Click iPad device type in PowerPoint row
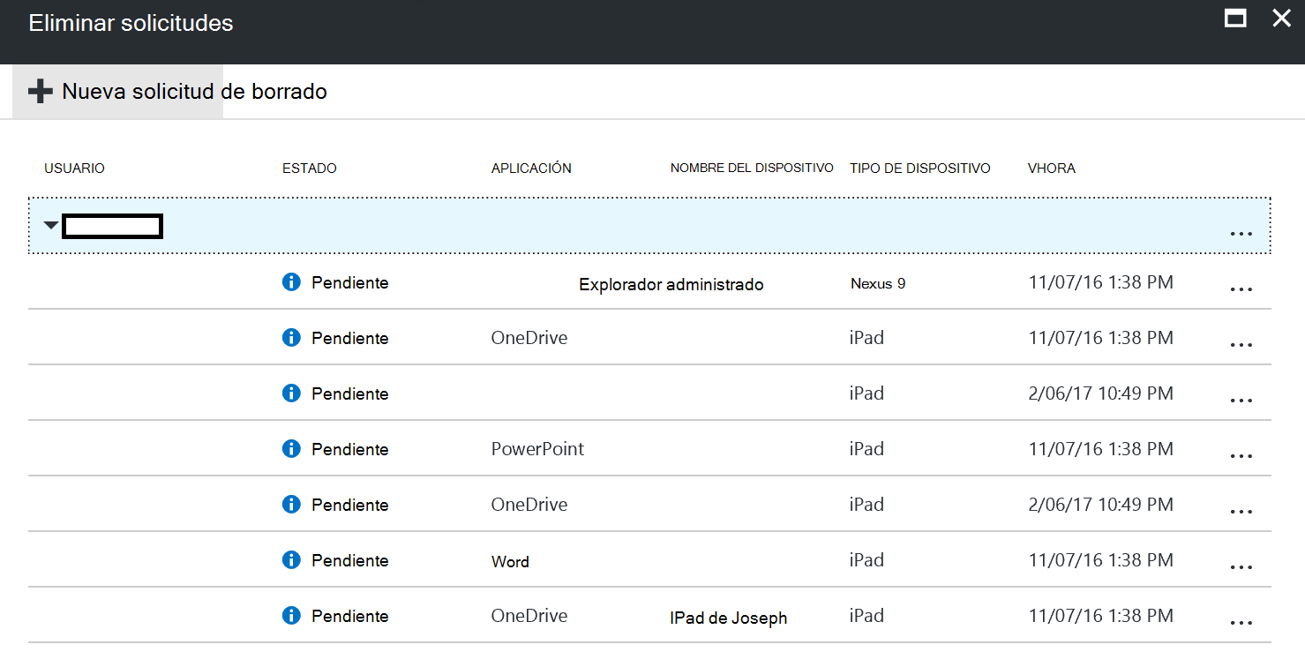 point(866,449)
